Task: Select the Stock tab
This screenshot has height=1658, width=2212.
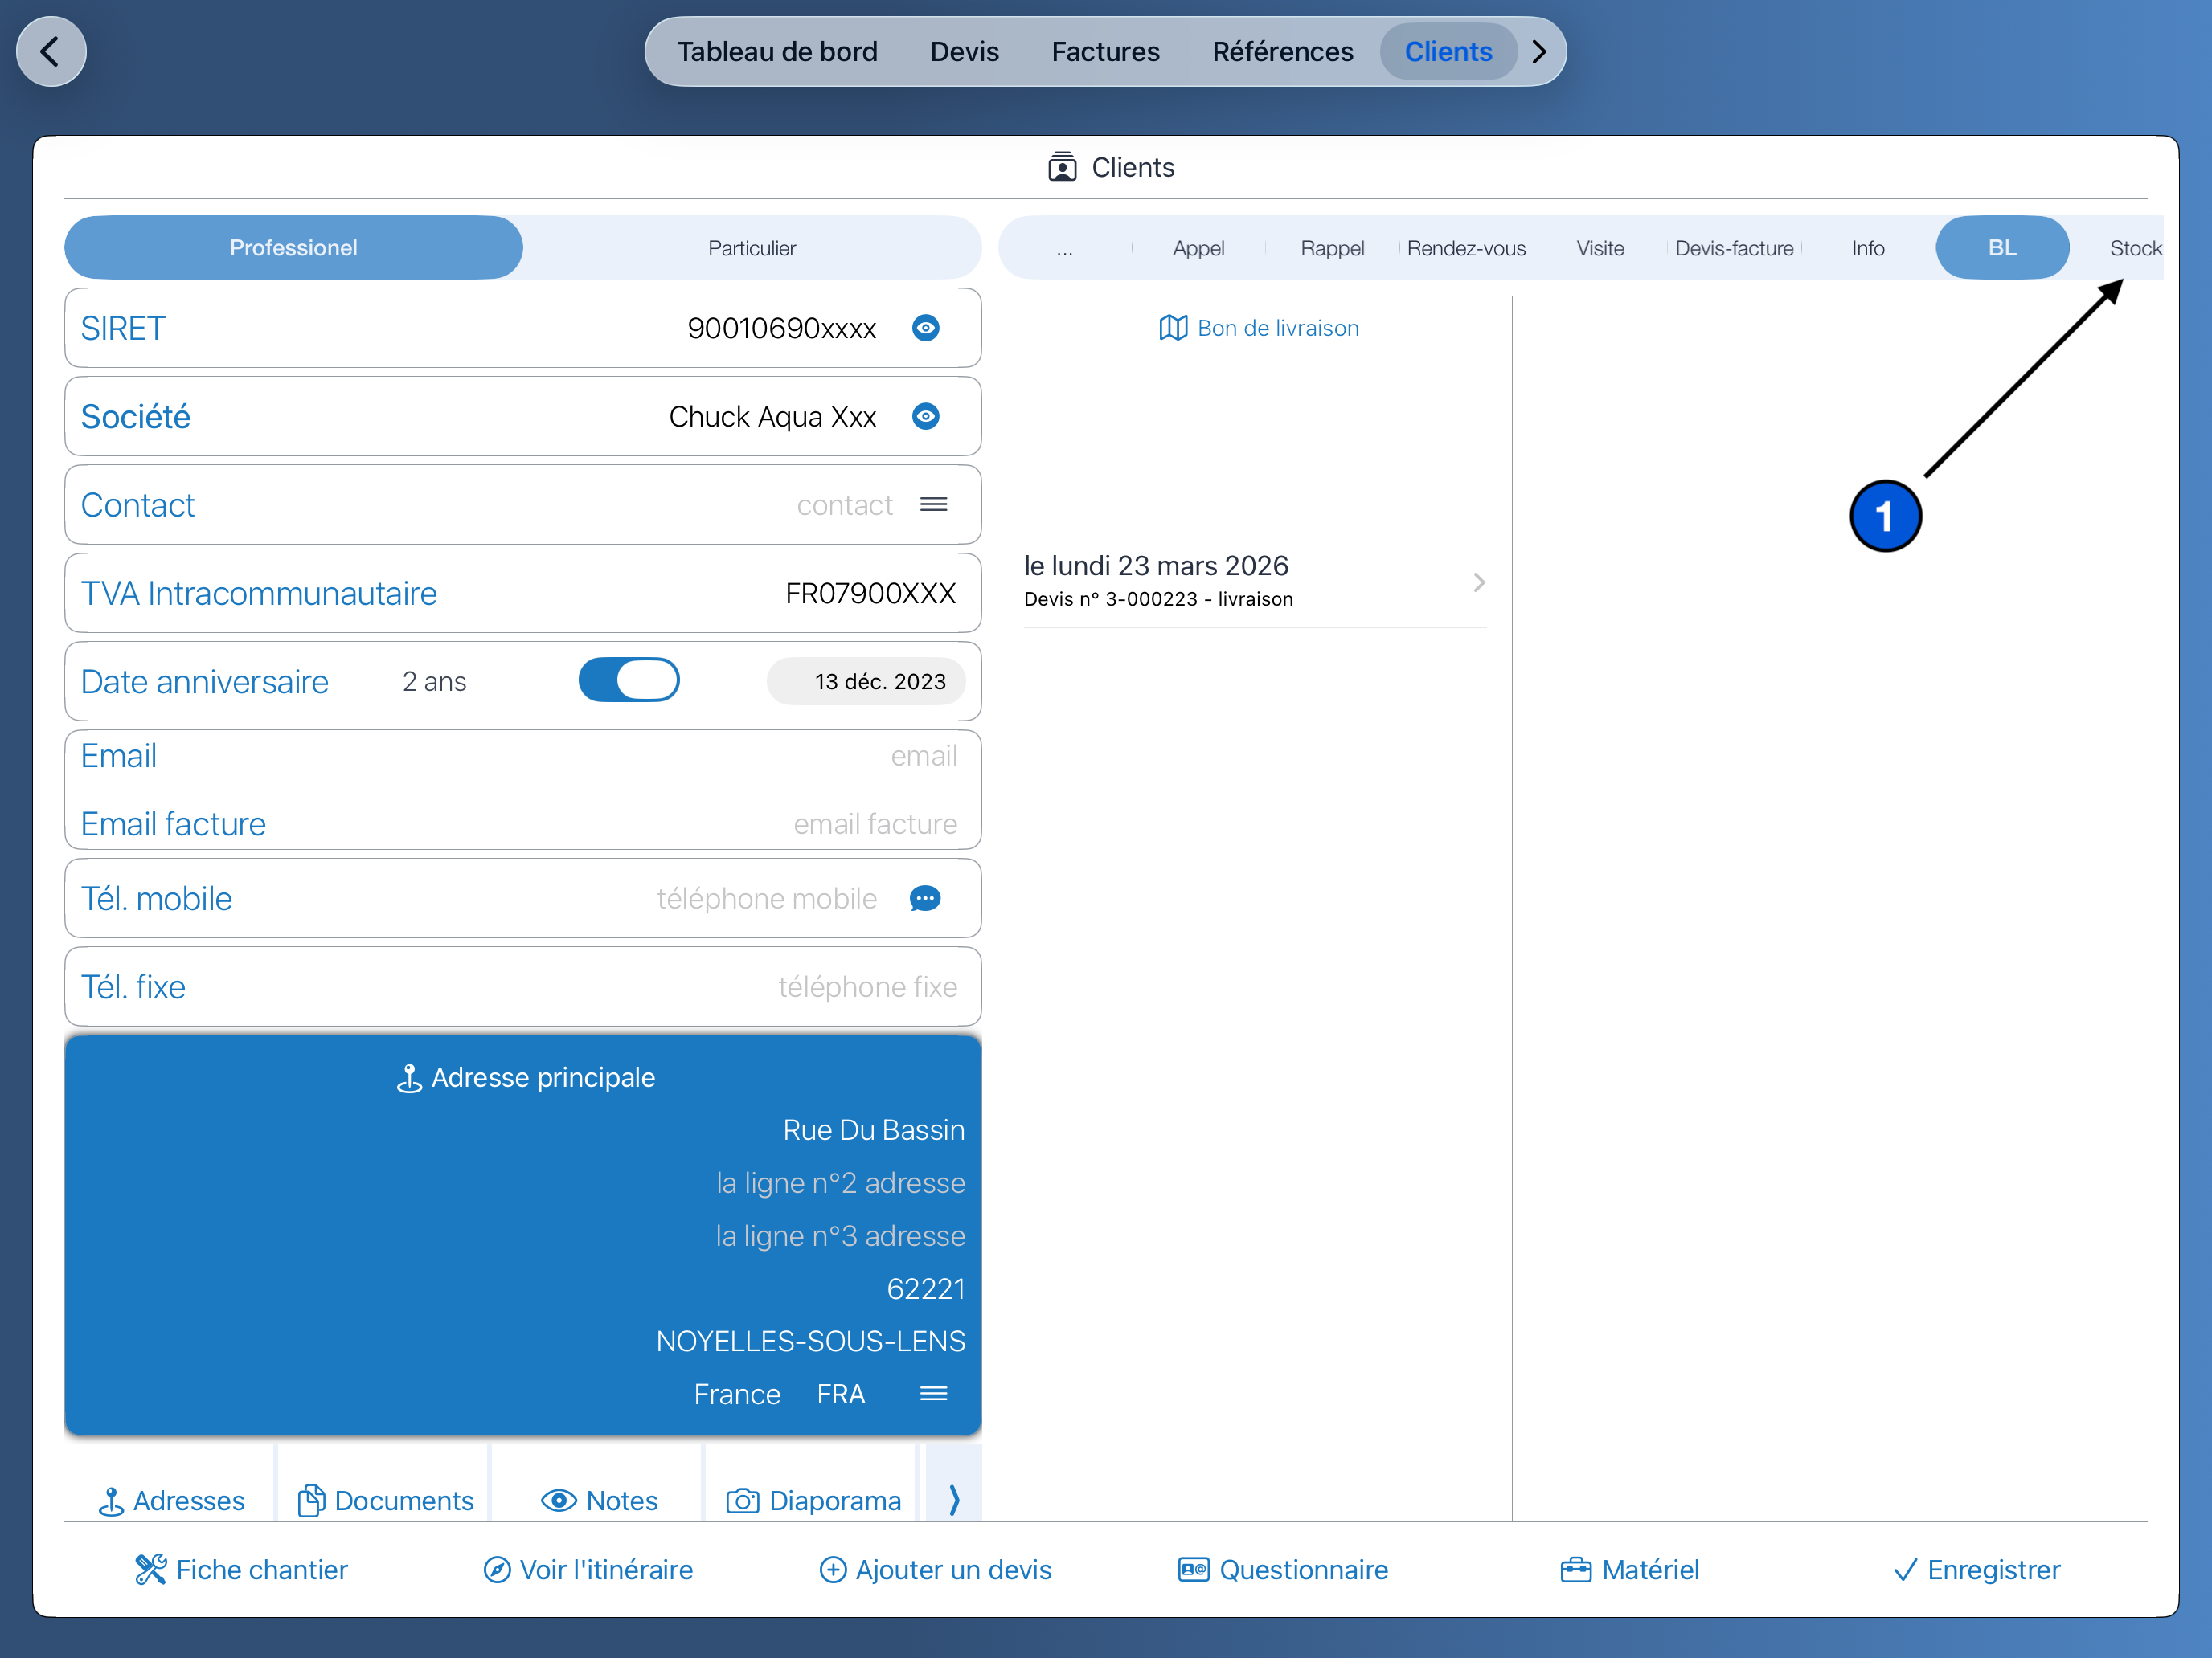Action: click(x=2133, y=248)
